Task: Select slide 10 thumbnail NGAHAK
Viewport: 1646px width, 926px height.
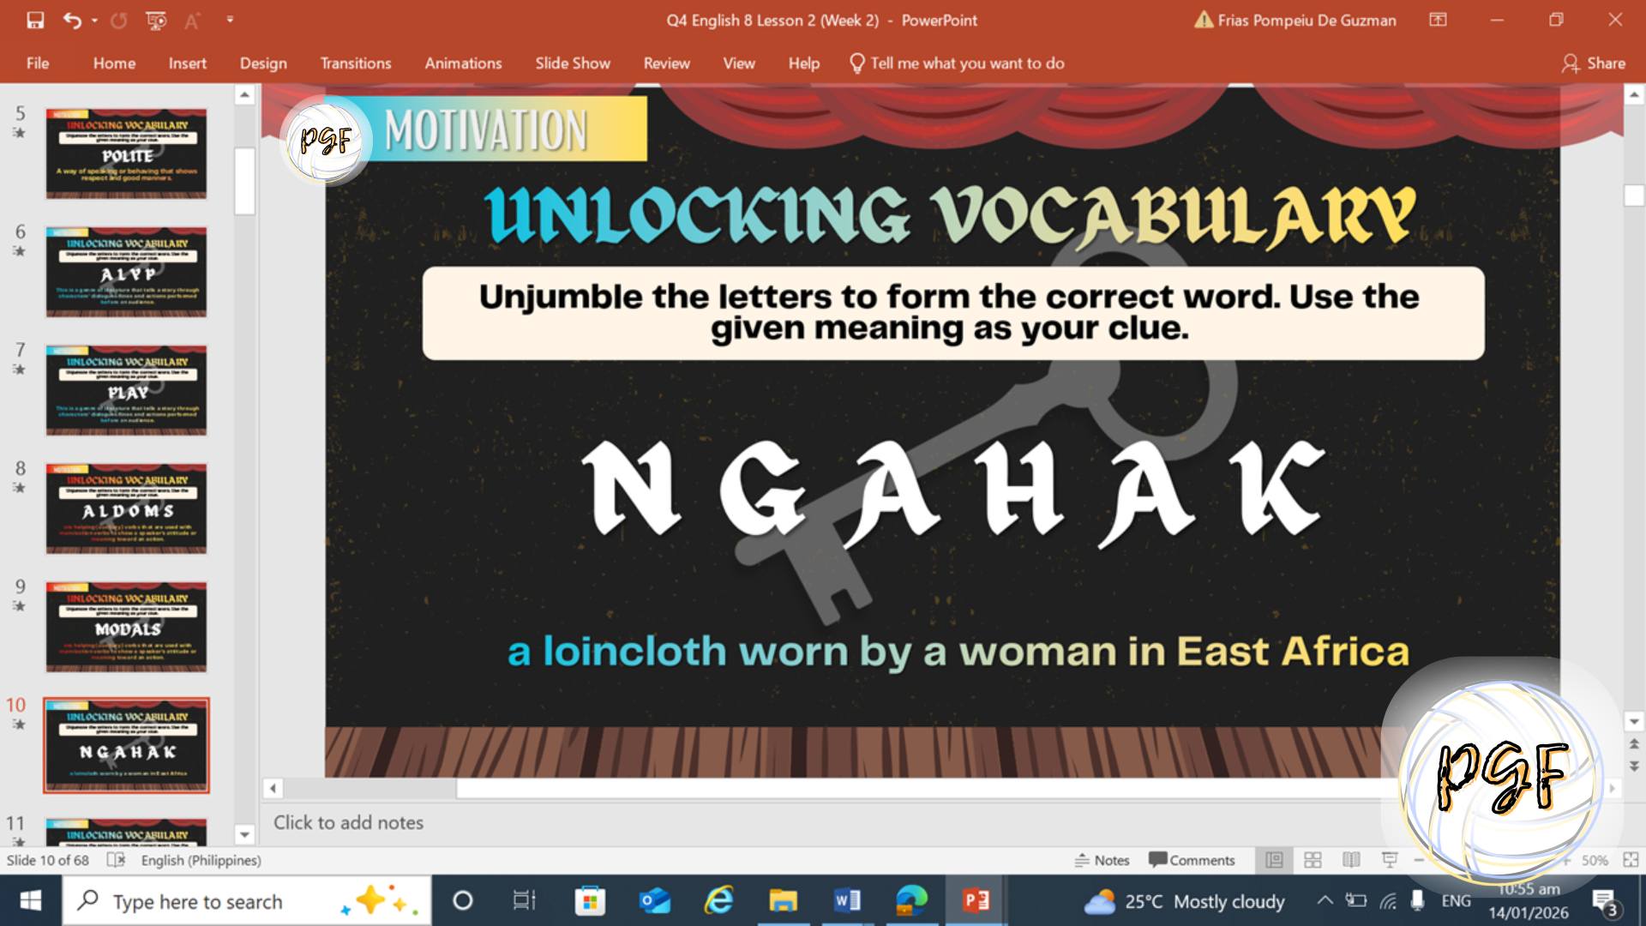Action: point(126,745)
